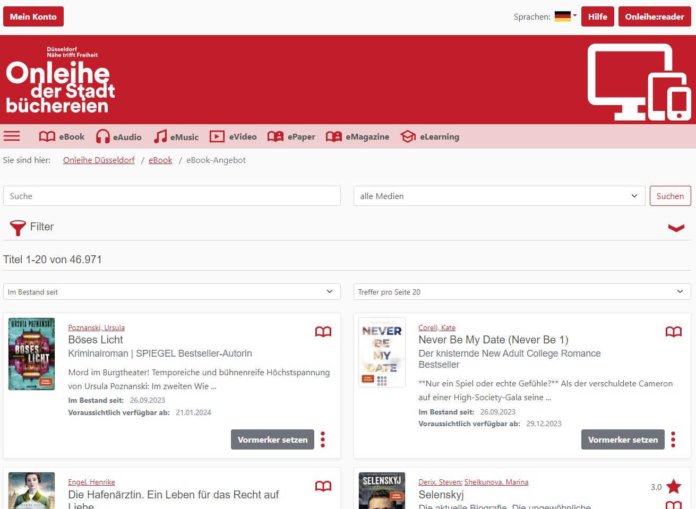Screen dimensions: 696x509
Task: Click the Onleihe der Stadtbüchereien logo
Action: click(61, 80)
